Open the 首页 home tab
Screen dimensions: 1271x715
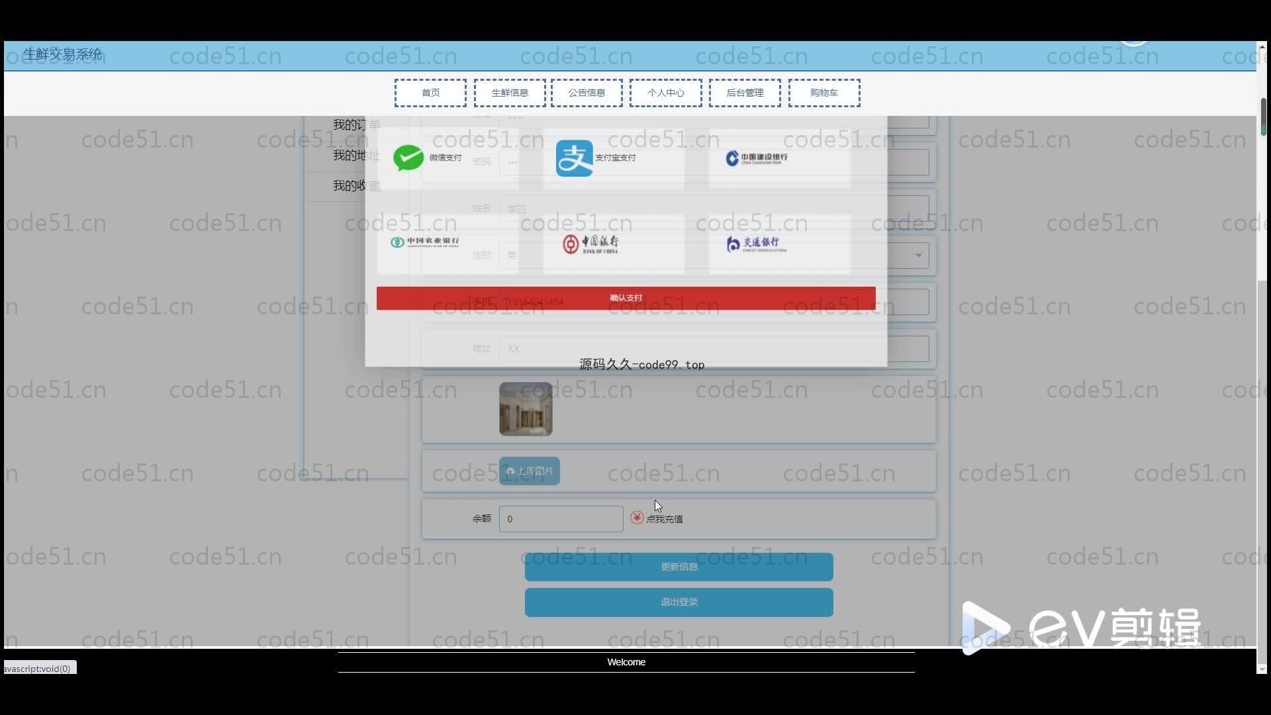click(x=430, y=93)
